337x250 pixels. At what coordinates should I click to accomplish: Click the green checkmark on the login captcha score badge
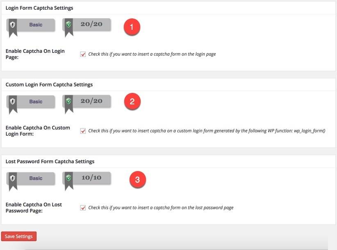click(69, 23)
